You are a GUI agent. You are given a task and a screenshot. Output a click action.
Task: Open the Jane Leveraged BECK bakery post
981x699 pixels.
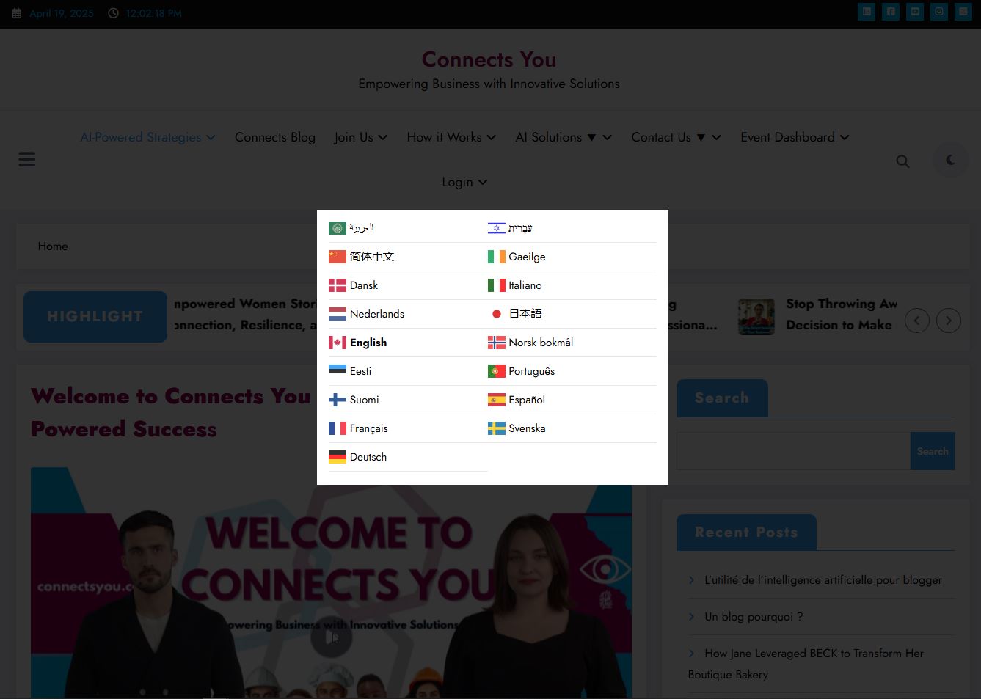(806, 664)
